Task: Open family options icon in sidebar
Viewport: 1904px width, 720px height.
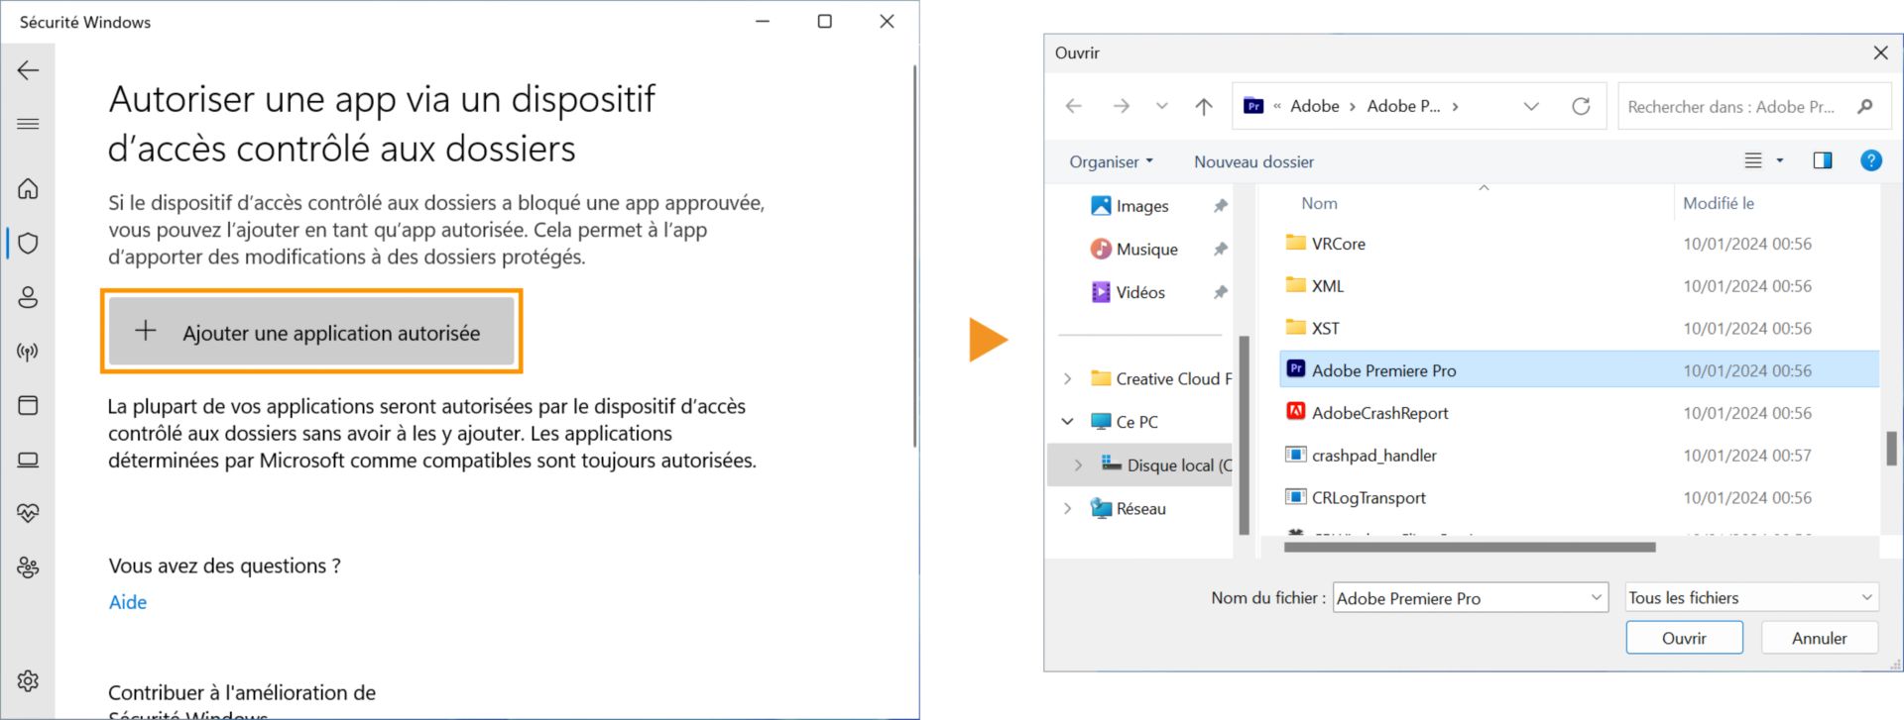Action: coord(28,567)
